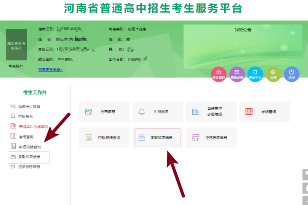Click the 中招报名 bell card
The height and width of the screenshot is (205, 308).
coord(157,112)
